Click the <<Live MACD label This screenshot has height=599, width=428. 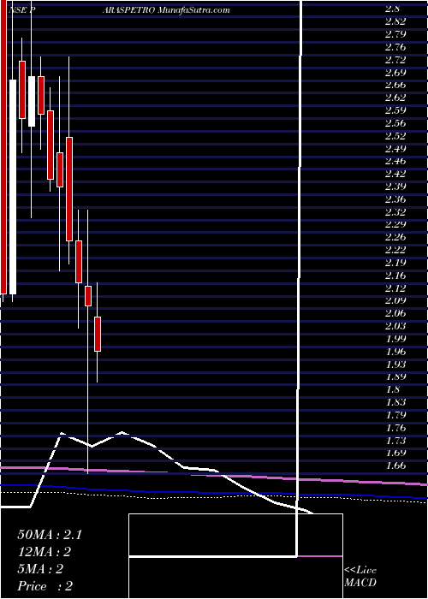pos(360,577)
